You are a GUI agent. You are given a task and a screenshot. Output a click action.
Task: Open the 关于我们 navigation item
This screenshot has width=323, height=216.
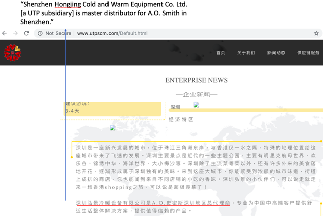pos(246,53)
